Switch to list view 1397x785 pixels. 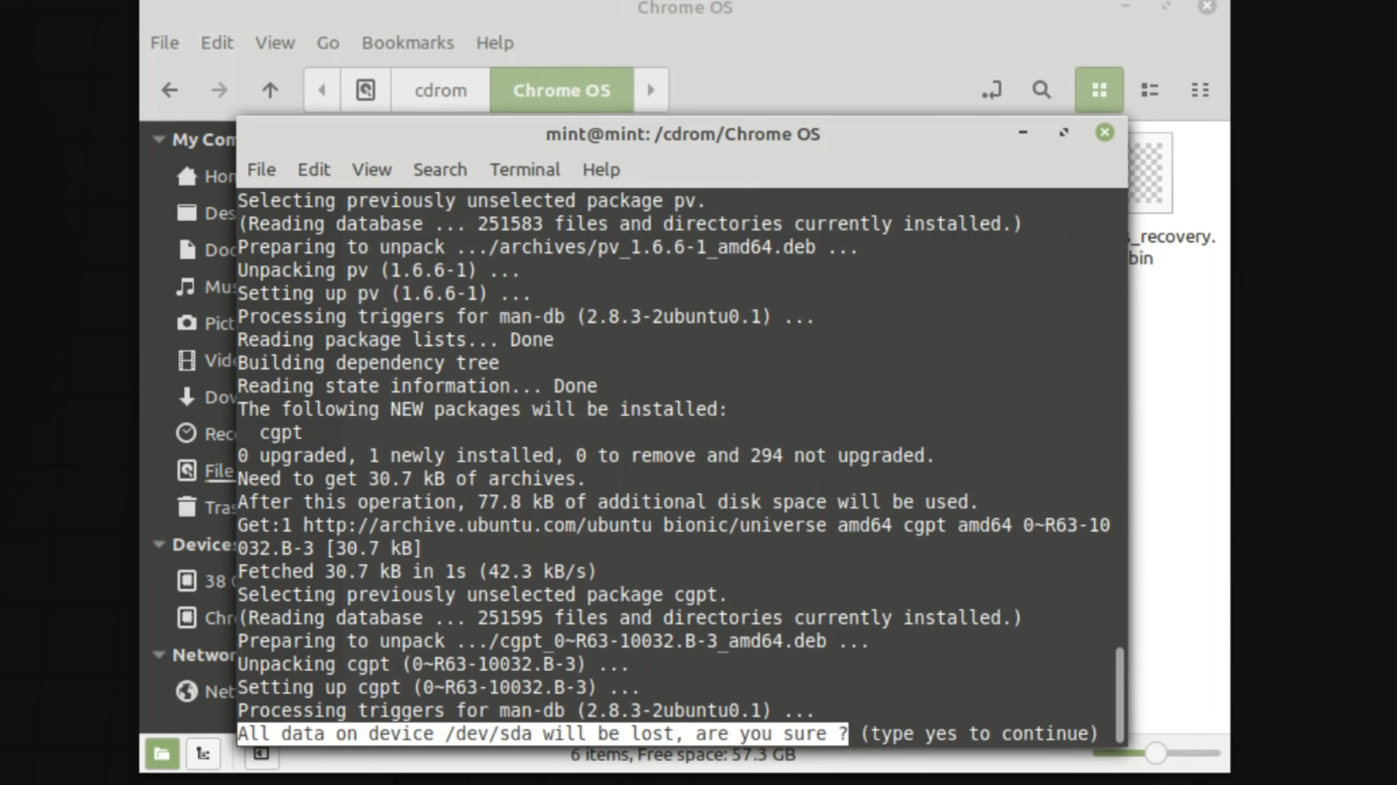(1150, 90)
